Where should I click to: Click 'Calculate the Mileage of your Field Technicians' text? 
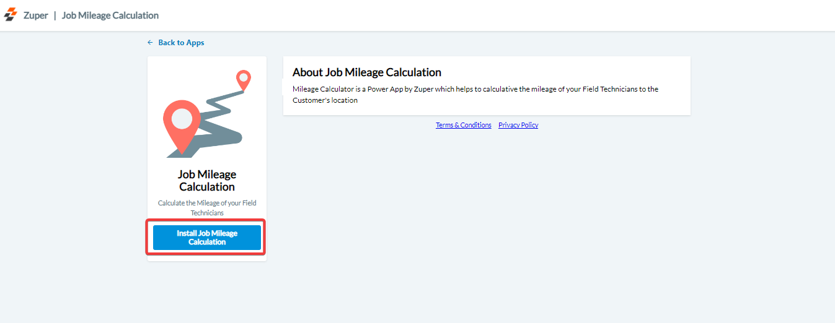(207, 208)
